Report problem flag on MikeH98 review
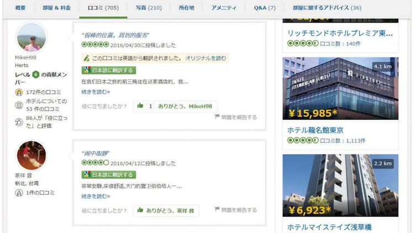This screenshot has height=233, width=414. coord(236,117)
